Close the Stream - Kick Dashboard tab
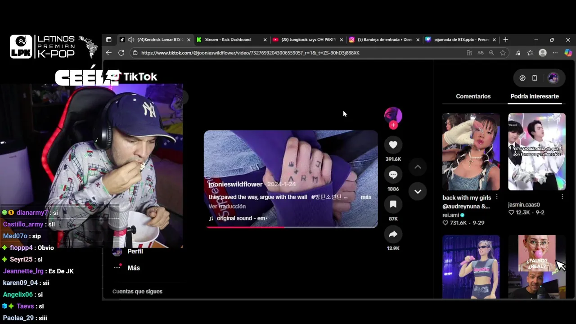Viewport: 576px width, 324px height. (265, 40)
